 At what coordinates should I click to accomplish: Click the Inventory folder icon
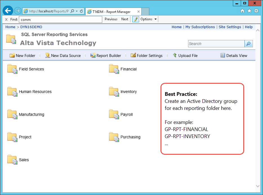114,92
